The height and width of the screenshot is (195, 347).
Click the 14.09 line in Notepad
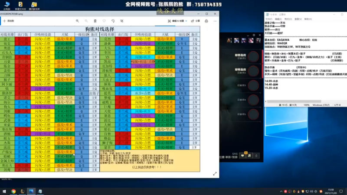point(272,81)
